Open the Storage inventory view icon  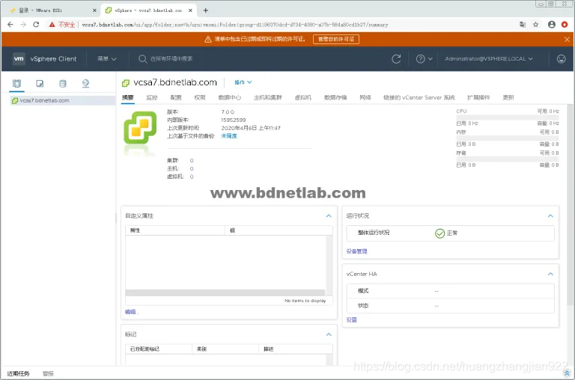63,83
